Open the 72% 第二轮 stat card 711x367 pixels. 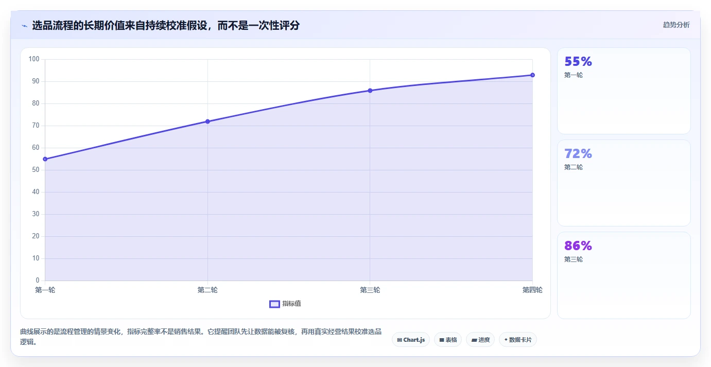623,183
